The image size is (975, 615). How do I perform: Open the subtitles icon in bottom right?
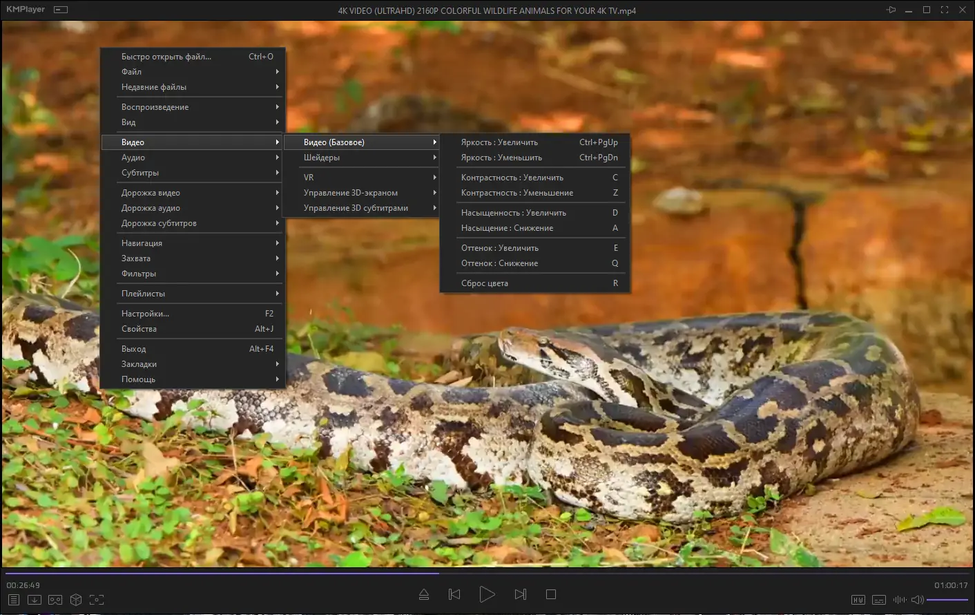(879, 600)
